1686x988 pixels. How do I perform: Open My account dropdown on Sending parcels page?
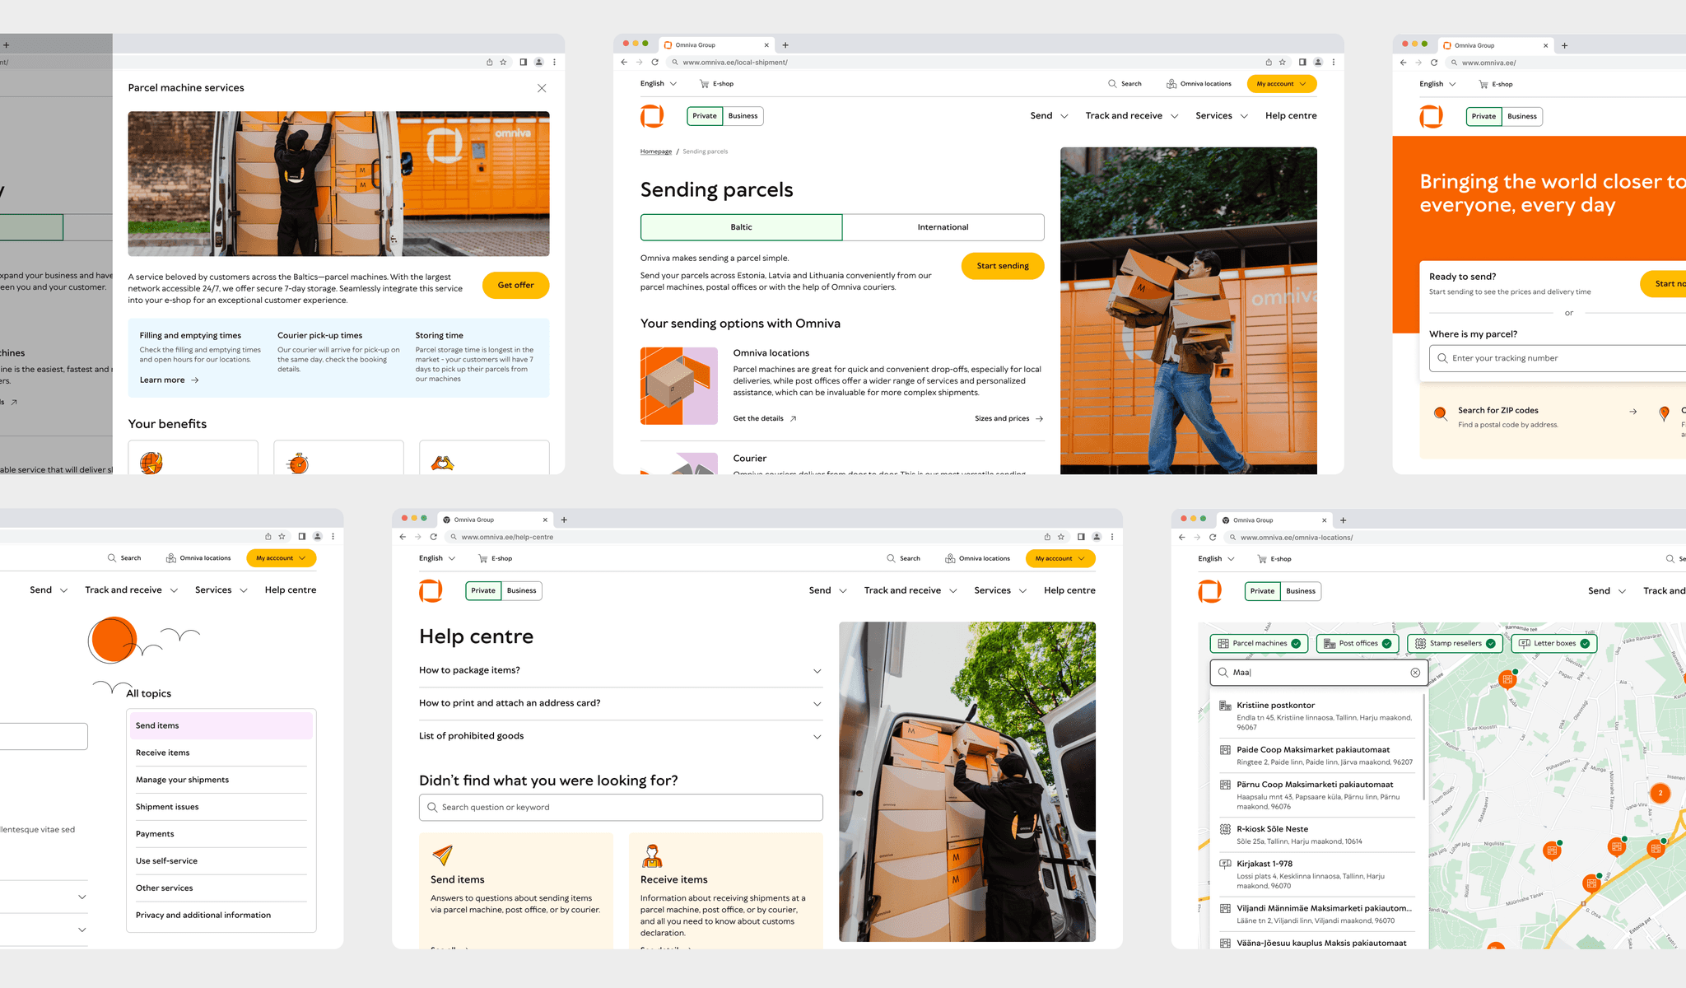point(1281,84)
